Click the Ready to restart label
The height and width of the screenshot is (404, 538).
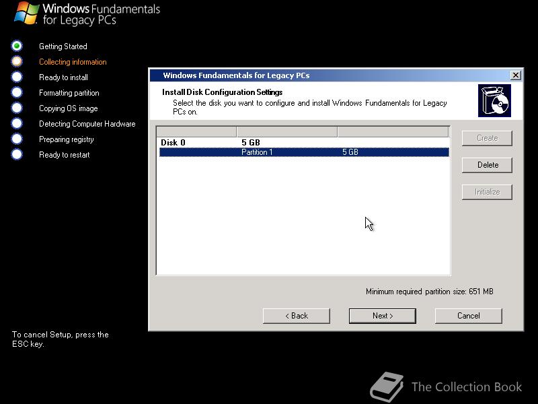point(64,155)
